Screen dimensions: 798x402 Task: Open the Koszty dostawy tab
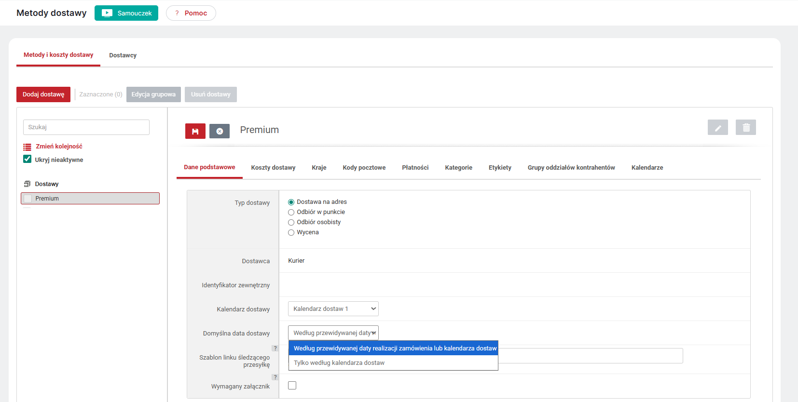pyautogui.click(x=273, y=168)
